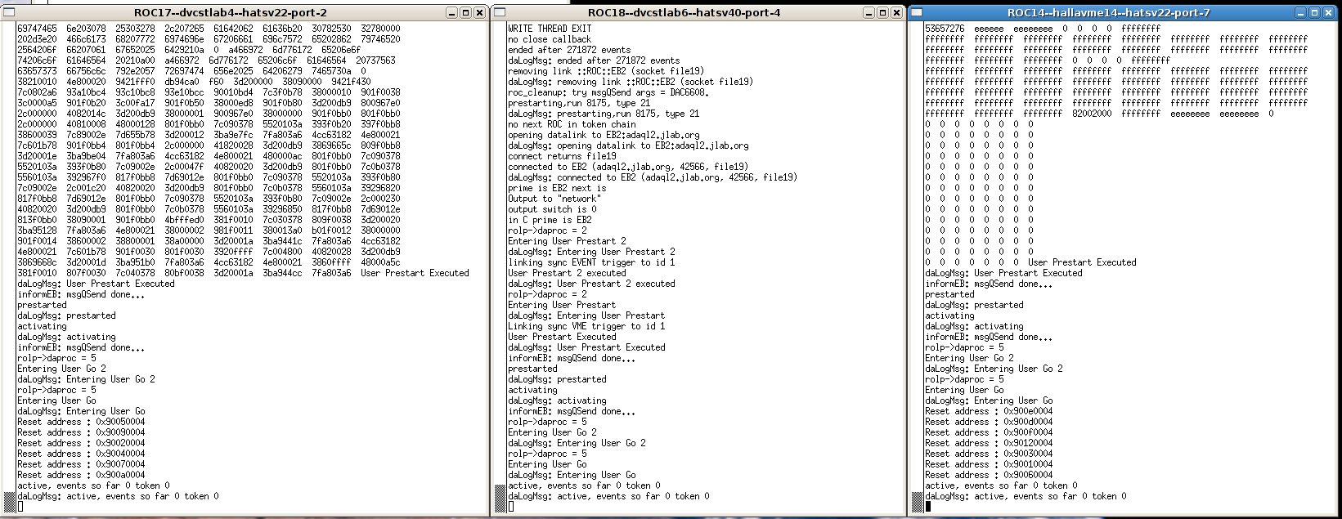This screenshot has width=1342, height=519.
Task: Maximize the ROC14--hallavme14 window
Action: (1314, 13)
